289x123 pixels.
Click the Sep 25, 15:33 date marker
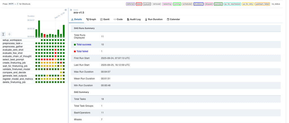[x=59, y=15]
